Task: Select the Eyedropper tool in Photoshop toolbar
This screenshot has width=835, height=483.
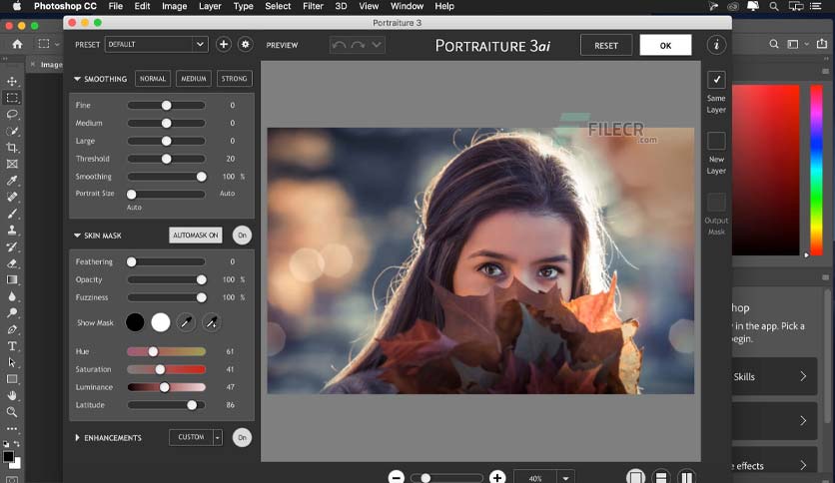Action: coord(12,181)
